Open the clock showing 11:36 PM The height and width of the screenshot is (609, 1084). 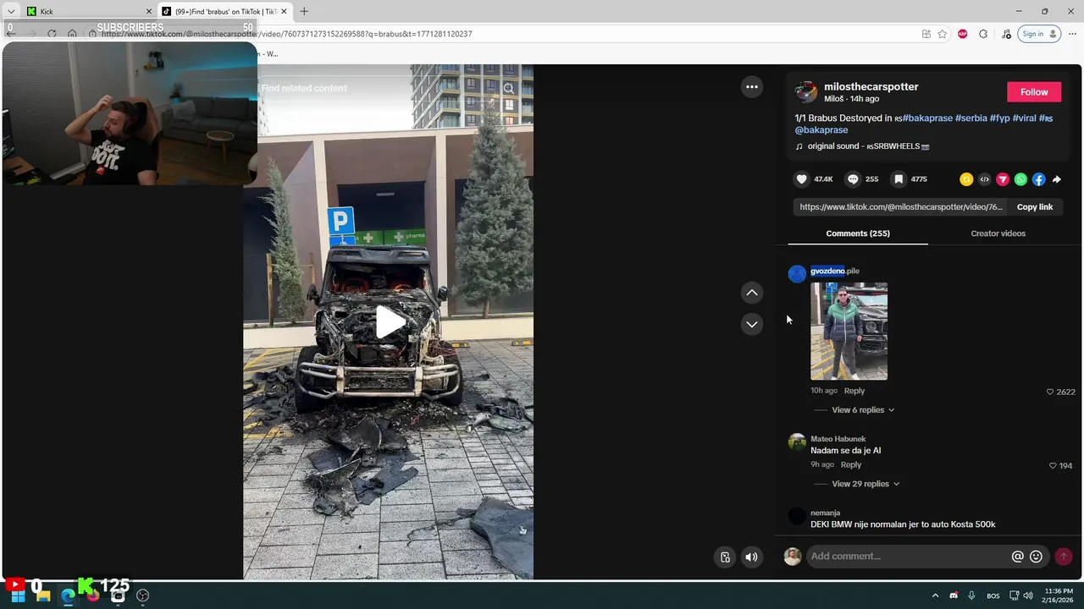(1059, 595)
